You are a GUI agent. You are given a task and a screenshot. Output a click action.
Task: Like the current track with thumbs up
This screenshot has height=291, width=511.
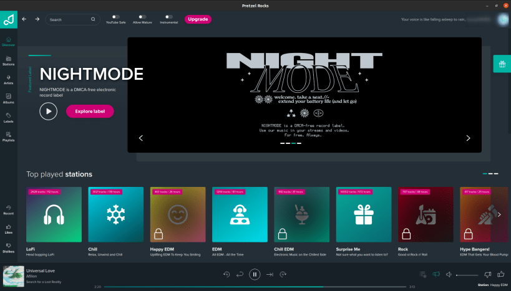coord(500,274)
